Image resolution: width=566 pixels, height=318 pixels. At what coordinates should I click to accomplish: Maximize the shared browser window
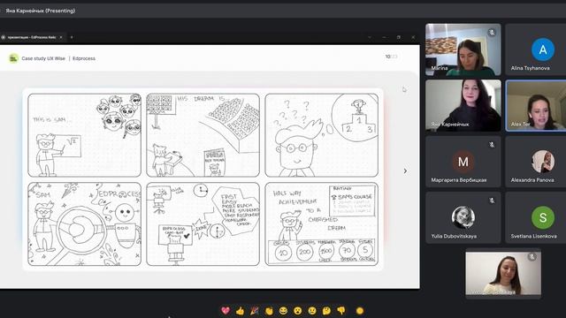coord(399,37)
